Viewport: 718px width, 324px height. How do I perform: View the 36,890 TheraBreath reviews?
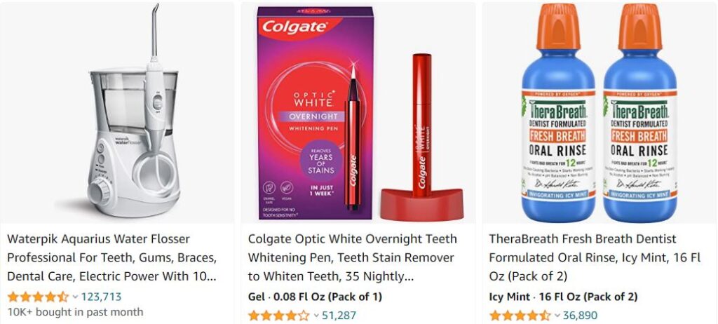tap(580, 316)
